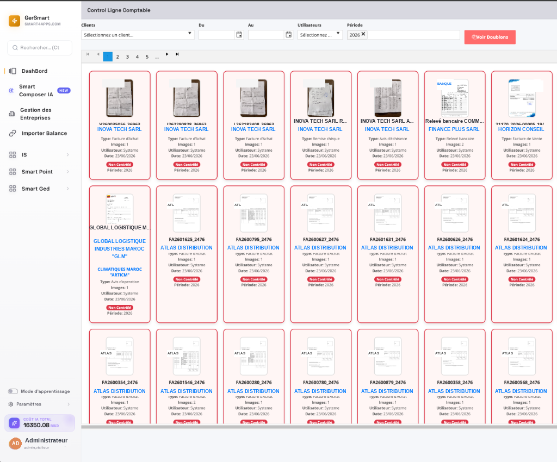Click Non Contrôlé badge on HORIZON CONSEIL card
The height and width of the screenshot is (462, 557).
coord(522,165)
